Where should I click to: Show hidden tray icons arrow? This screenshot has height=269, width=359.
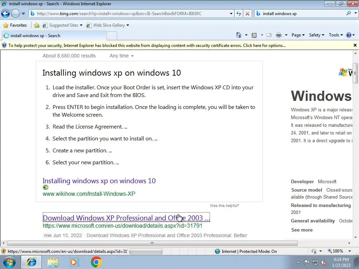tap(298, 262)
